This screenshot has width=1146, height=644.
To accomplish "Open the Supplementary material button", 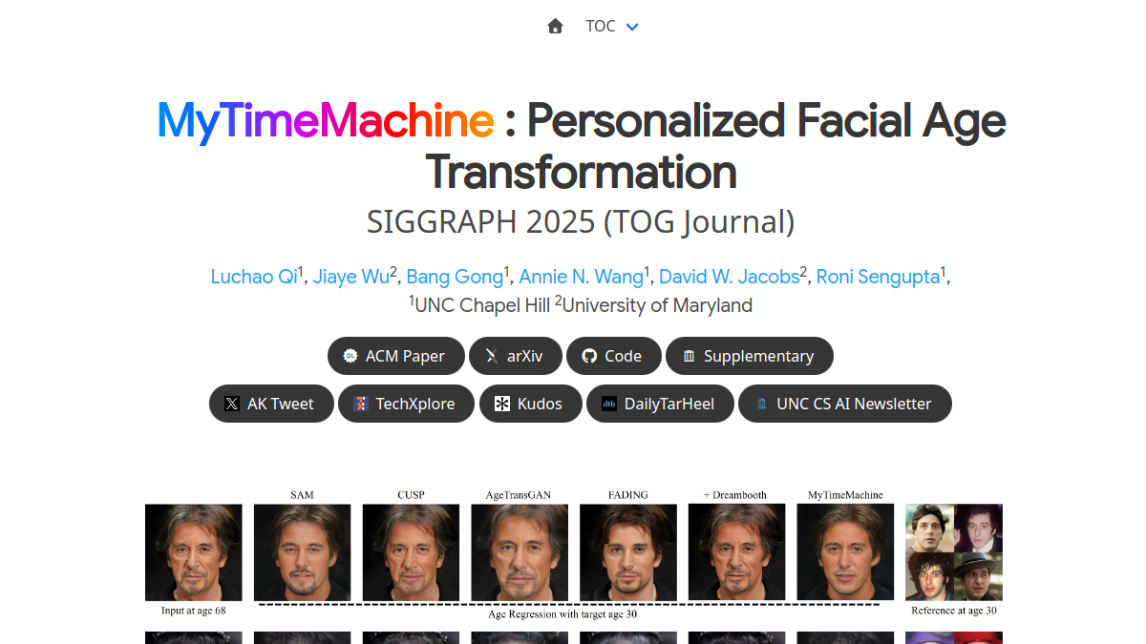I will [750, 356].
